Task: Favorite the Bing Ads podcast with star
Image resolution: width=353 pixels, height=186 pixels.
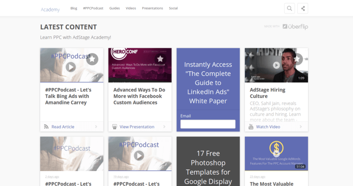Action: click(x=92, y=59)
